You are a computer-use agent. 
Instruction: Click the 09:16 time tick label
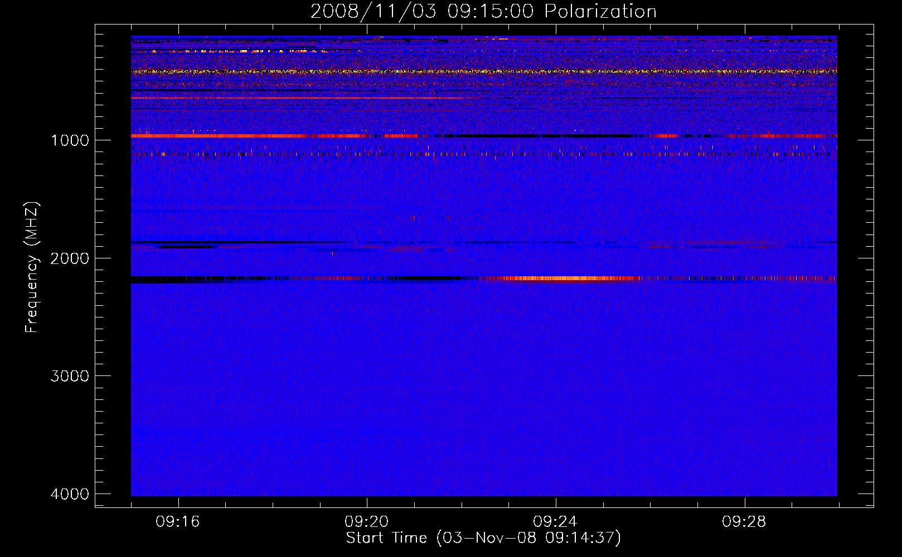click(x=178, y=521)
